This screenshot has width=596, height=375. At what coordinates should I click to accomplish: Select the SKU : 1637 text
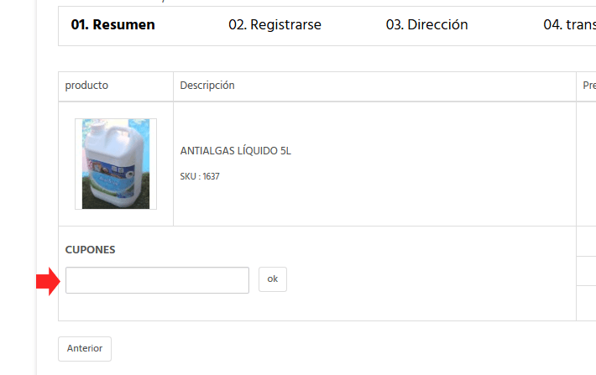pos(200,176)
